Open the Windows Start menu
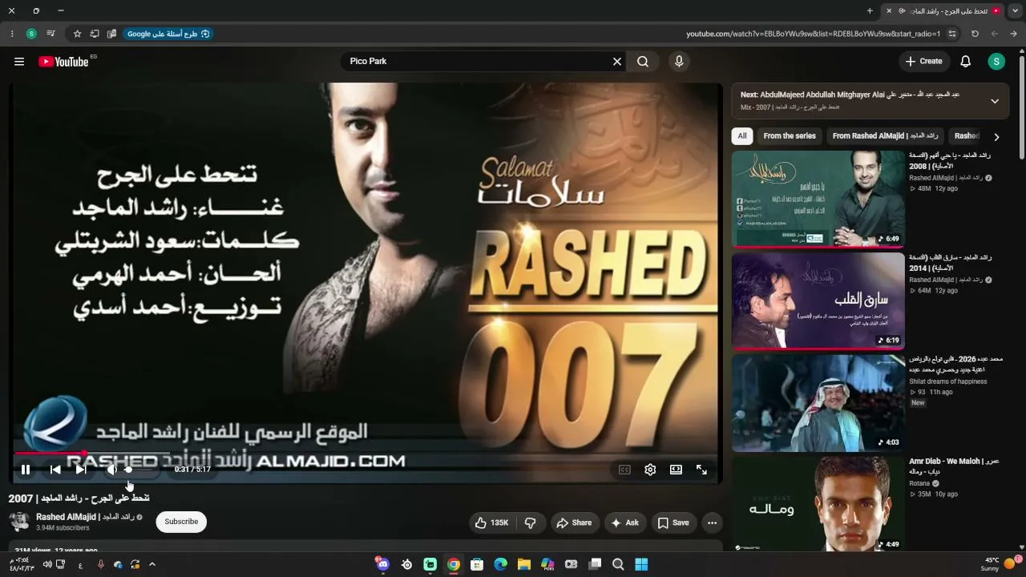The height and width of the screenshot is (577, 1026). click(641, 564)
